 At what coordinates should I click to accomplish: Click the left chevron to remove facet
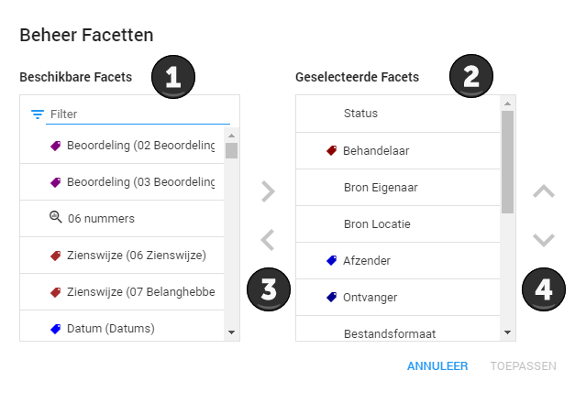click(x=268, y=240)
